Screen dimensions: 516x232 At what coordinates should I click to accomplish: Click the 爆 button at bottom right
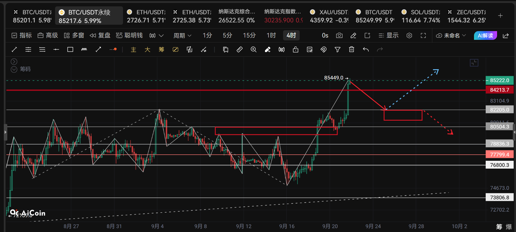(509, 227)
